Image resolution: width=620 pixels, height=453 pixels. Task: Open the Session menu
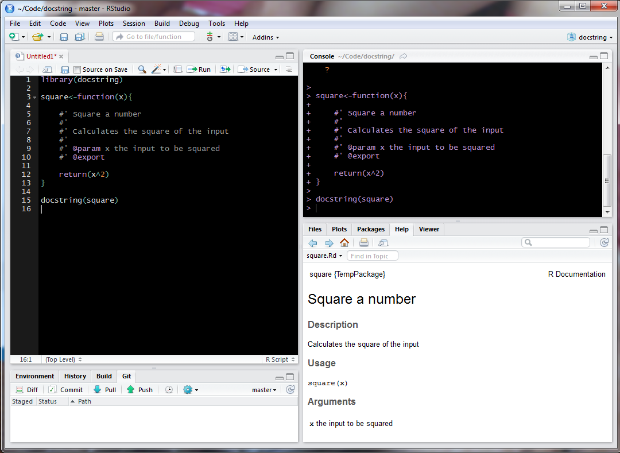[134, 24]
